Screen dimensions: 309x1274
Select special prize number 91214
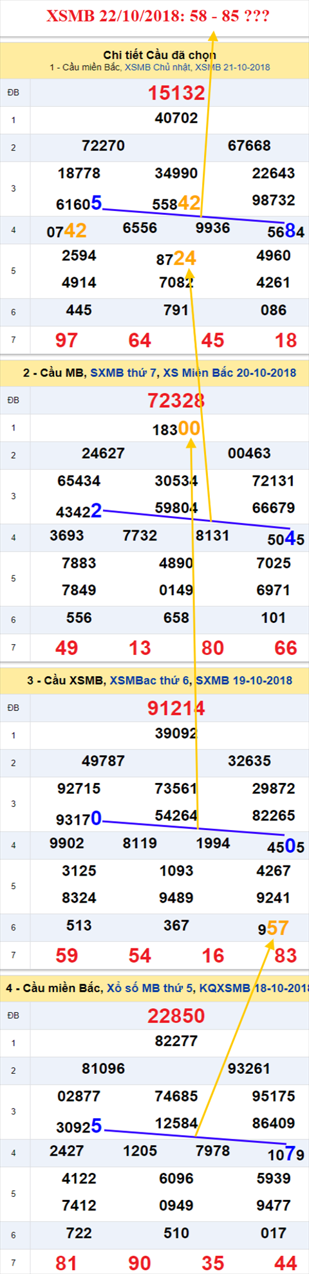(x=176, y=708)
